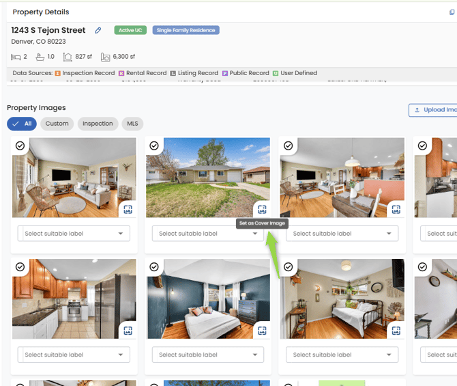The width and height of the screenshot is (457, 386).
Task: Open label dropdown under house exterior photo
Action: (207, 234)
